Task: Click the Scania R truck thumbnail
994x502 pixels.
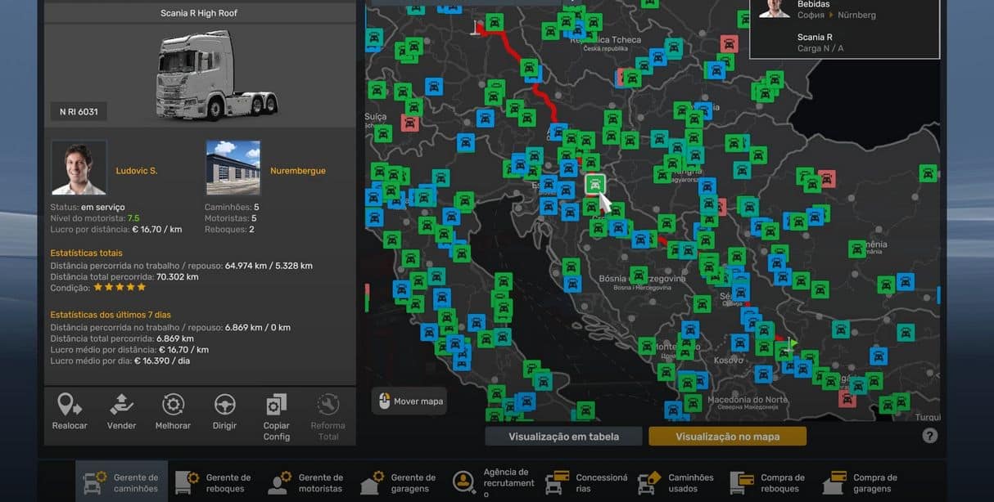Action: click(x=216, y=75)
